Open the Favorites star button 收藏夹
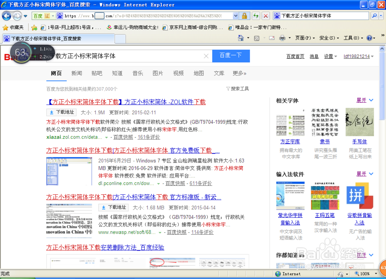 pyautogui.click(x=13, y=27)
